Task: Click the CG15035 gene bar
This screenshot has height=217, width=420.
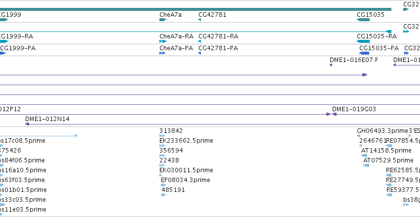Action: click(x=363, y=20)
